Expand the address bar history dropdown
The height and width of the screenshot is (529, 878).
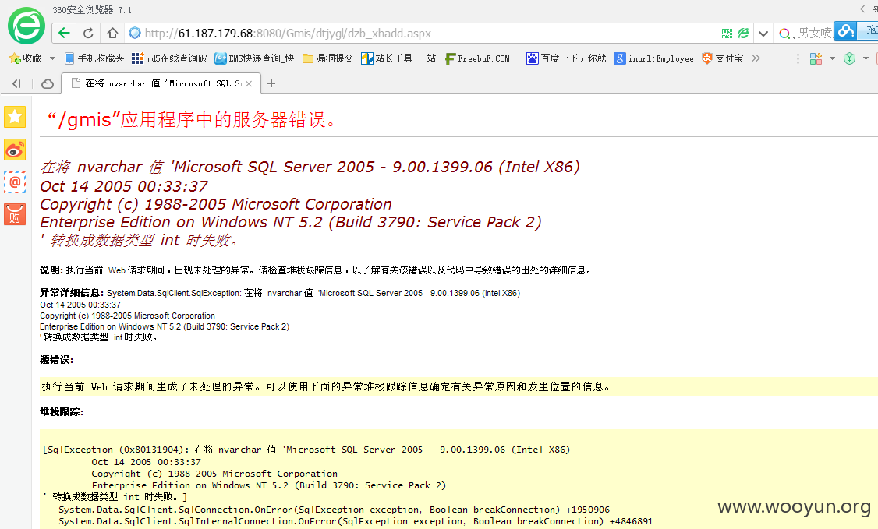[763, 34]
